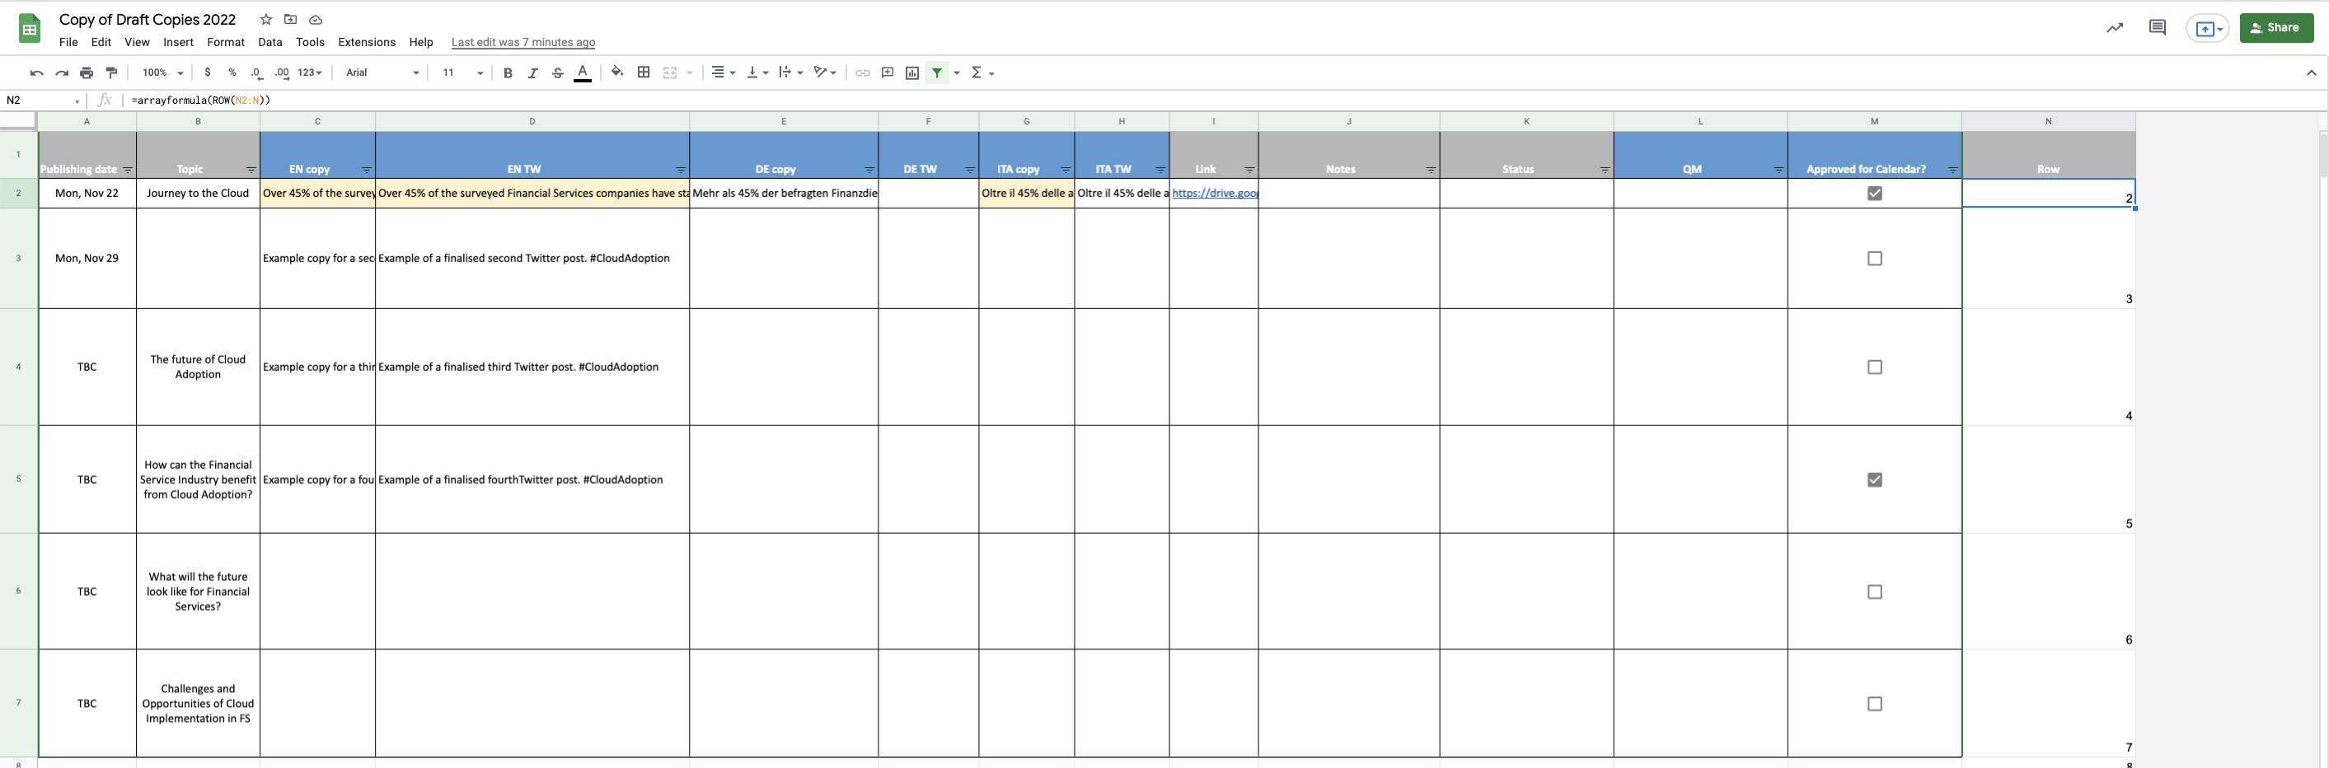Insert a chart from the toolbar
The width and height of the screenshot is (2329, 768).
(912, 73)
